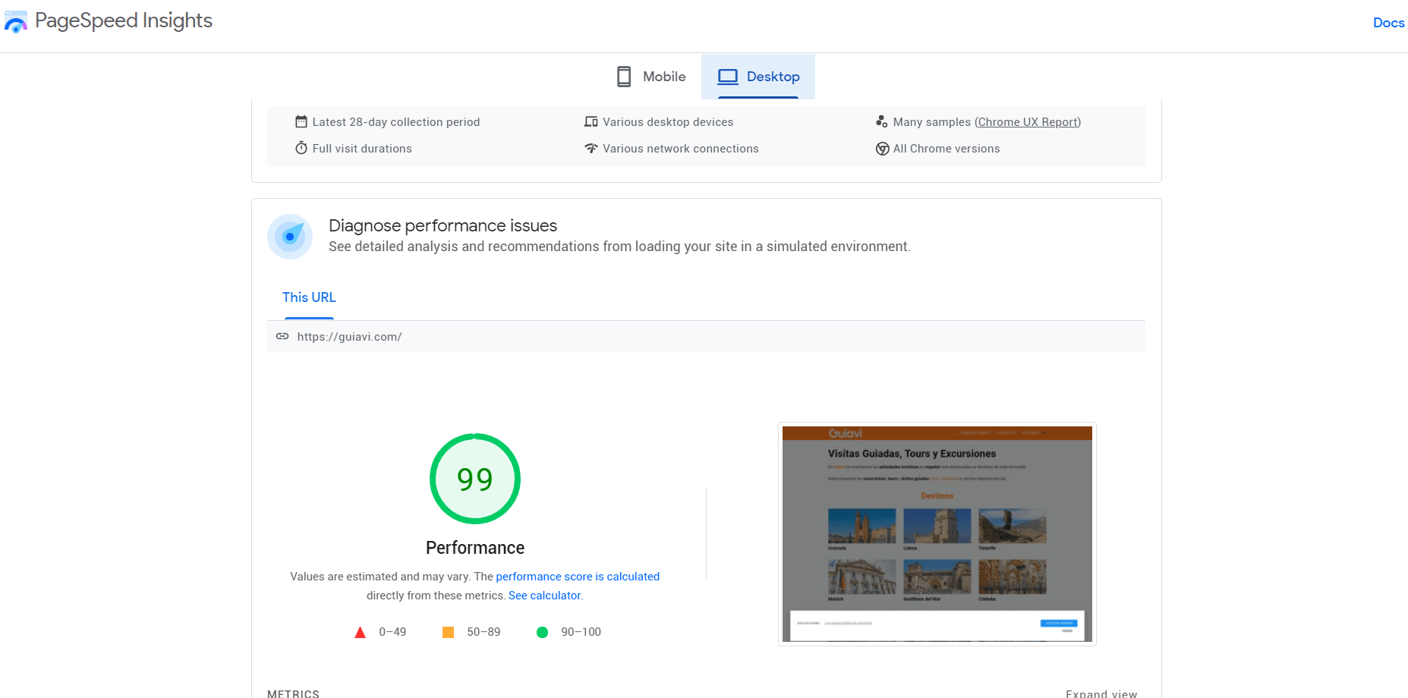
Task: Click the All Chrome versions text
Action: [947, 149]
